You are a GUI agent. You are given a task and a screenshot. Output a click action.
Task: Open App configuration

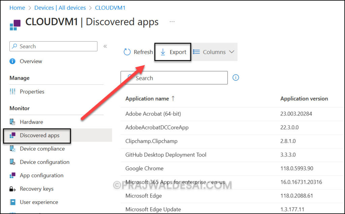click(41, 176)
